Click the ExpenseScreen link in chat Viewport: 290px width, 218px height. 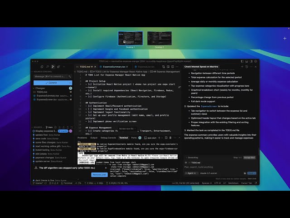click(209, 106)
